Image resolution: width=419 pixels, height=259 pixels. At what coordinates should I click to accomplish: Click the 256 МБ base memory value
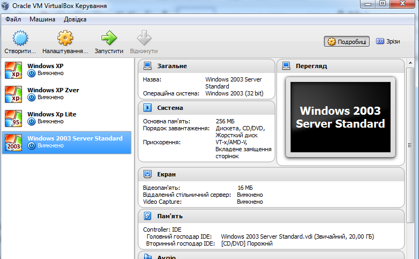(x=225, y=121)
